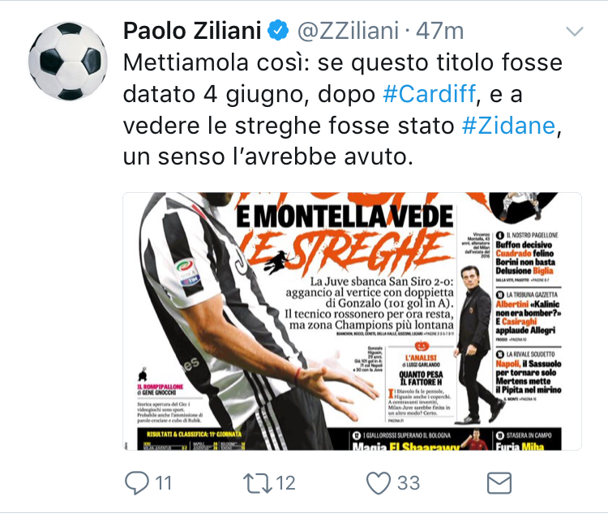The height and width of the screenshot is (522, 608).
Task: Tap the Serie A TIM sleeve badge in photo
Action: [x=188, y=273]
